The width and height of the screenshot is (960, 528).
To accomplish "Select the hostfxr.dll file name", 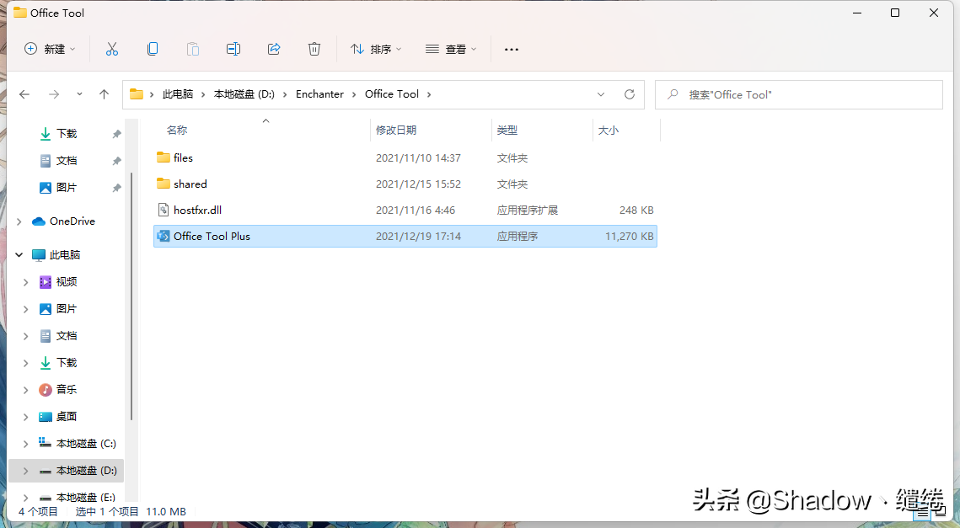I will (x=198, y=210).
